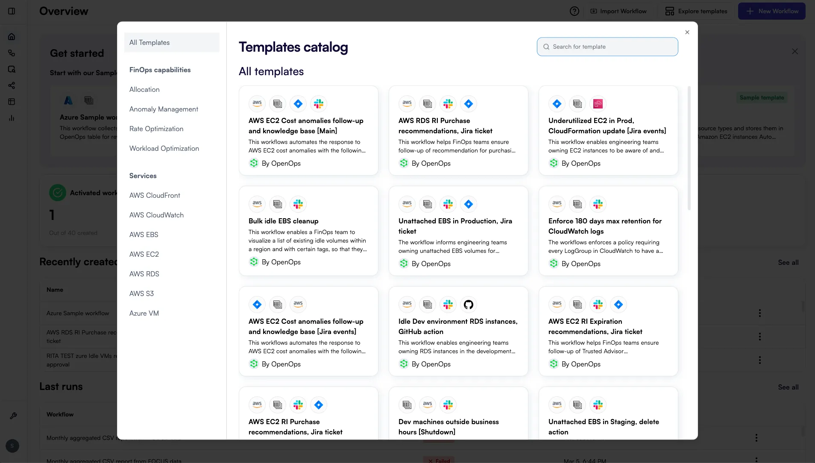Open Home from the left sidebar
The image size is (815, 463).
(x=12, y=36)
